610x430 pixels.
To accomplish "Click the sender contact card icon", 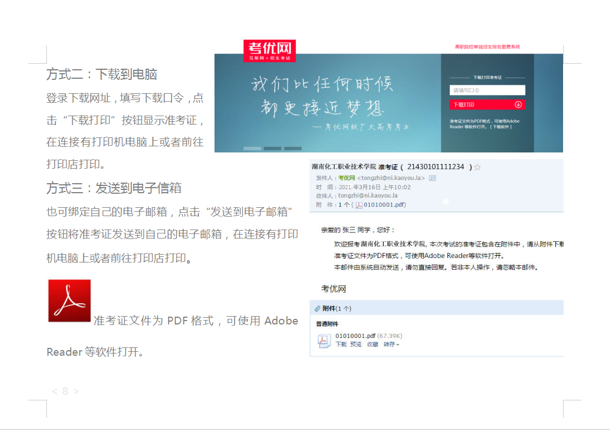I will (432, 178).
